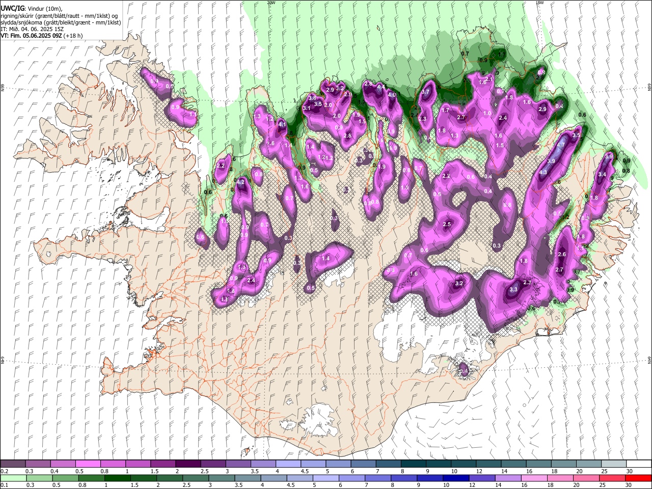The image size is (652, 489).
Task: Pick the bright pink upper swatch from 0.5 to 0.8
Action: pos(88,464)
